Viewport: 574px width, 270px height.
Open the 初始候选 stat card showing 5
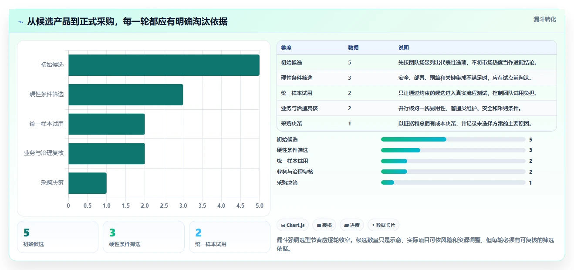[x=57, y=237]
